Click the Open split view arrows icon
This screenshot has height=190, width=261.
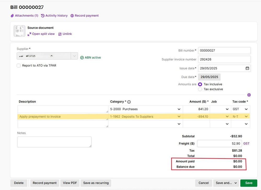click(29, 34)
